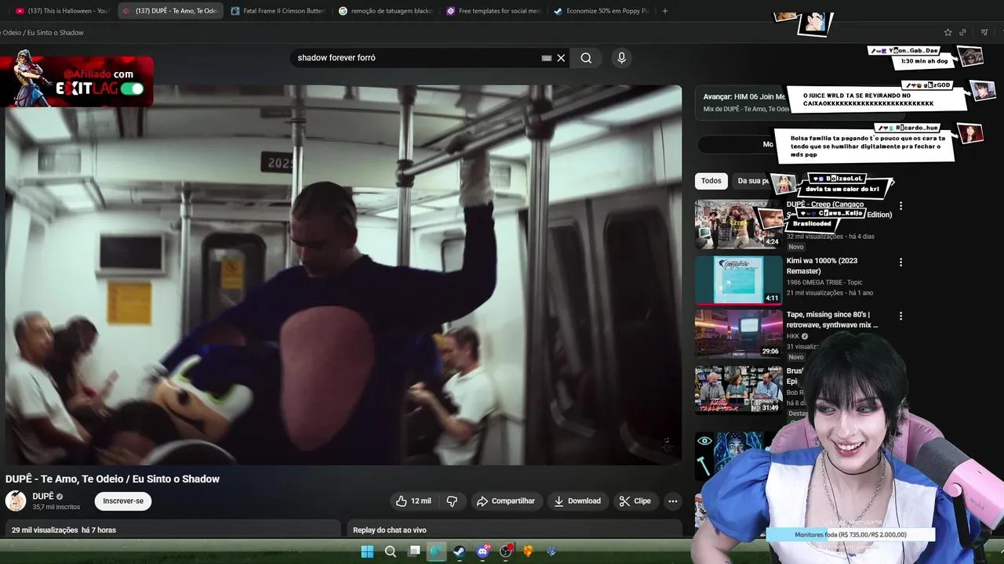Click Inscrever-se to subscribe to DUPÊ
Screen dimensions: 1004x564
(x=123, y=501)
